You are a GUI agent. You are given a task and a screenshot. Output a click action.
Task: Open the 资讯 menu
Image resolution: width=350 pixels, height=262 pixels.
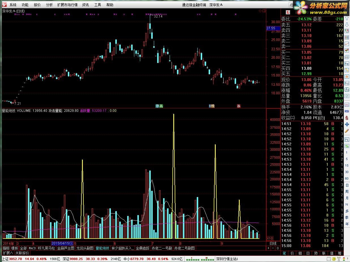click(x=85, y=5)
